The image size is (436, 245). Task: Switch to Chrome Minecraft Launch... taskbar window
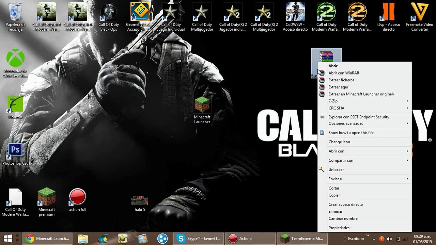click(48, 239)
